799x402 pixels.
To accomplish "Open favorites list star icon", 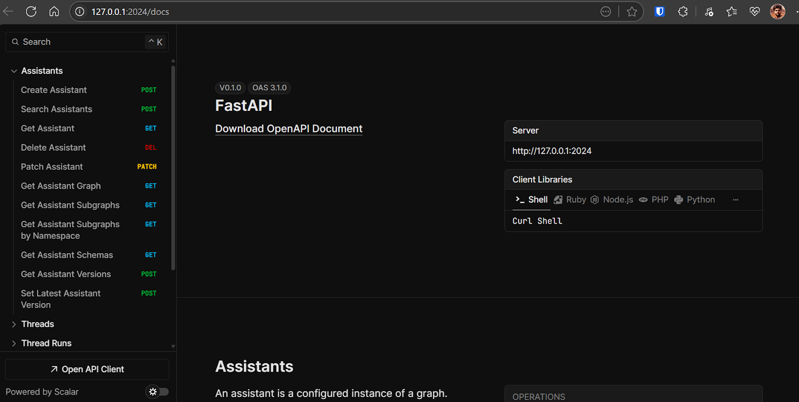I will tap(732, 11).
